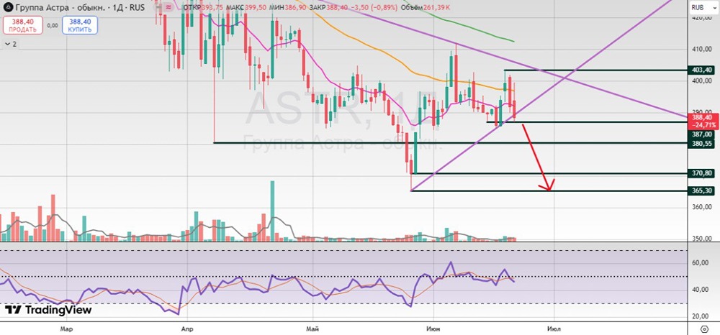Click the TradingView logo
720x335 pixels.
(x=48, y=311)
